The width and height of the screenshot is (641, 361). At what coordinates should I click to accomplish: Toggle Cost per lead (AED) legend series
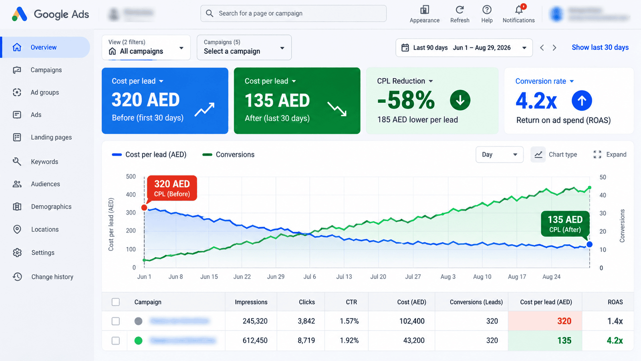pyautogui.click(x=149, y=154)
